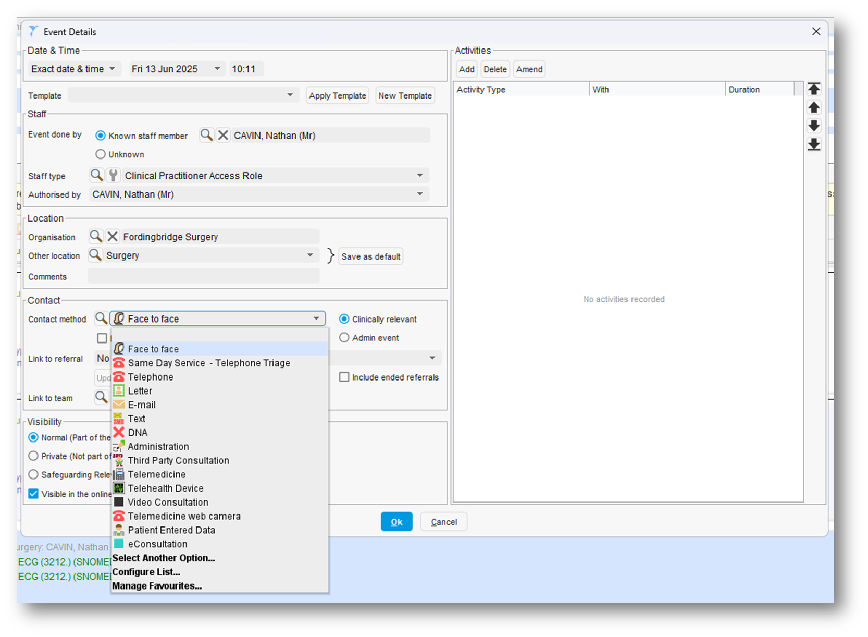Click the New Template button

click(x=405, y=95)
